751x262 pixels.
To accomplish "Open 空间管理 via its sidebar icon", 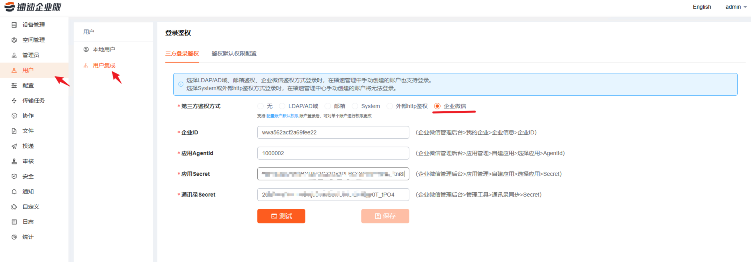I will (14, 40).
